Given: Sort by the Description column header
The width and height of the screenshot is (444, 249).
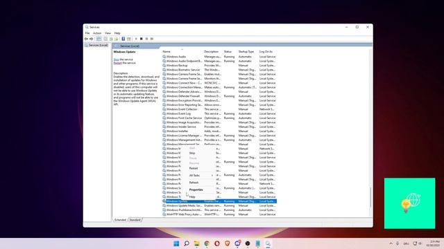Looking at the screenshot, I should 213,52.
